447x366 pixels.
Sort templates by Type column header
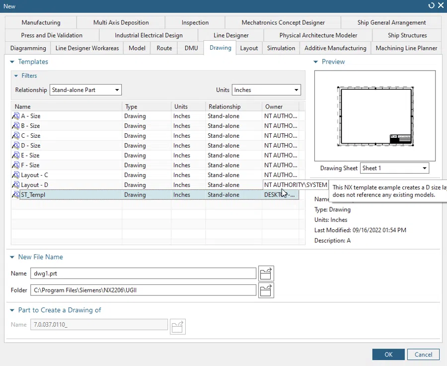point(147,106)
